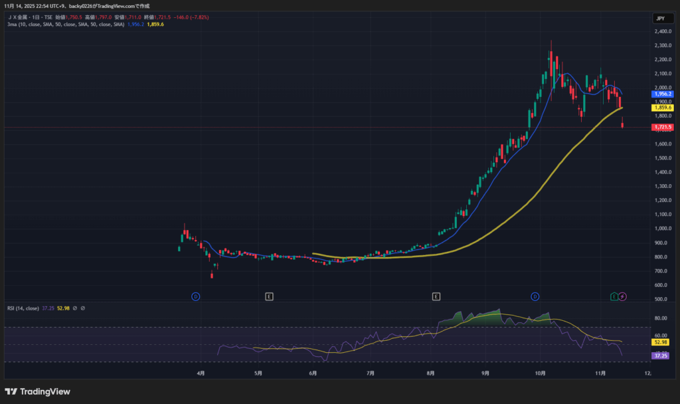Click the 2,000.0 price scale label
Image resolution: width=680 pixels, height=404 pixels.
coord(661,88)
